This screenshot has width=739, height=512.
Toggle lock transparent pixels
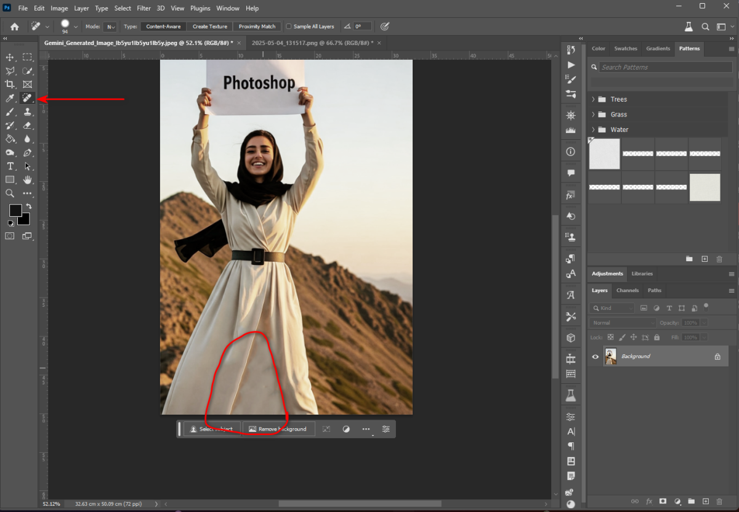pos(610,338)
